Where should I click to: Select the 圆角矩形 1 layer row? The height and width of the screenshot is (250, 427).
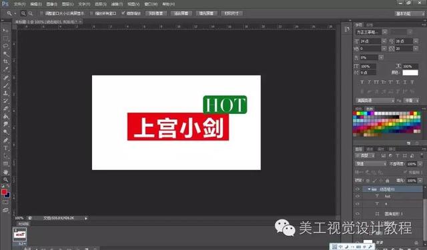click(392, 214)
